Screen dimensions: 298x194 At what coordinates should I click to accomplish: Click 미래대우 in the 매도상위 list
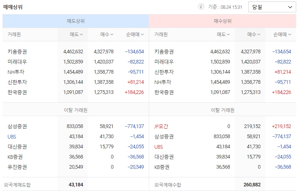coord(17,62)
